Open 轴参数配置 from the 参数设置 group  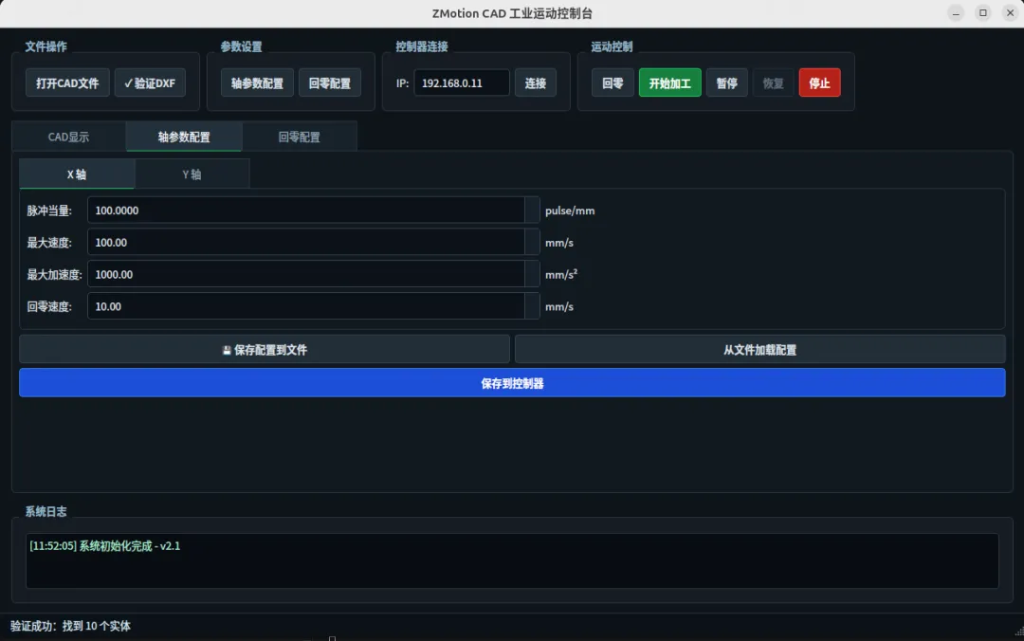pyautogui.click(x=257, y=83)
